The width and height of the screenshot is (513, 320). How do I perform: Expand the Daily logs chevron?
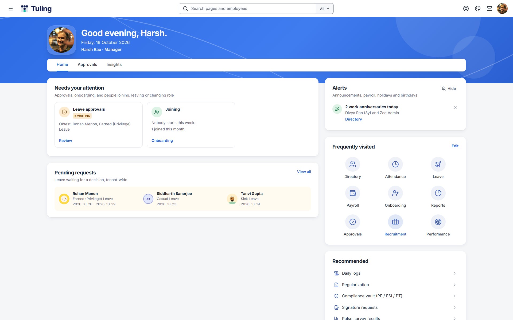(455, 273)
